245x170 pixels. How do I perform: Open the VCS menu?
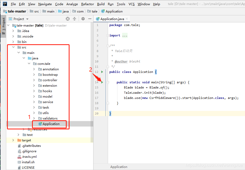(131, 4)
